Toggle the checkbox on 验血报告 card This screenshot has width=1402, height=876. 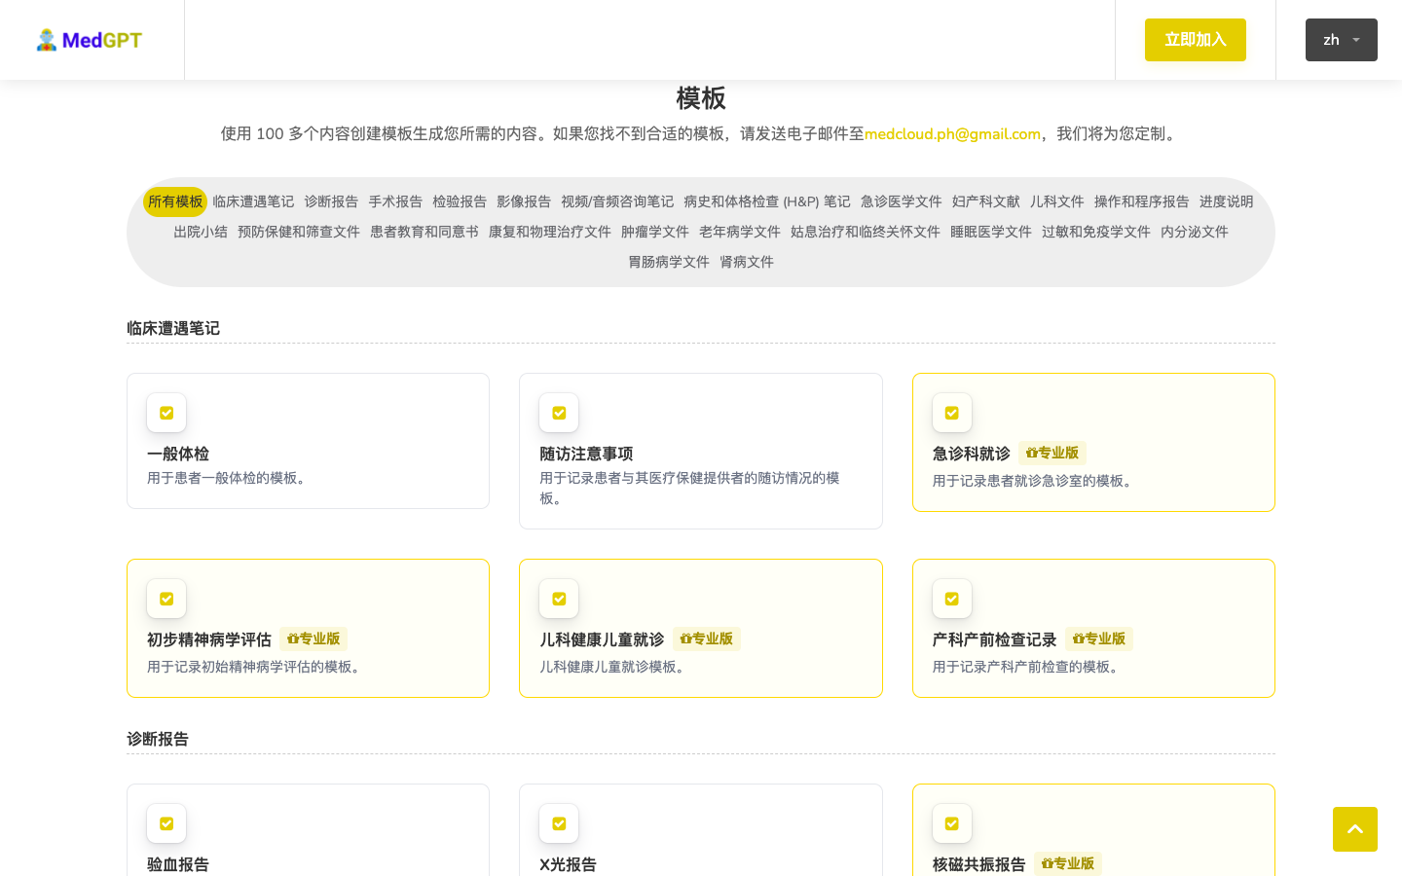point(166,823)
